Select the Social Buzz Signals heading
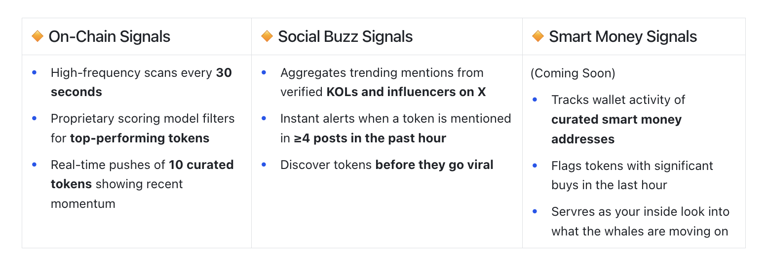 pos(346,36)
